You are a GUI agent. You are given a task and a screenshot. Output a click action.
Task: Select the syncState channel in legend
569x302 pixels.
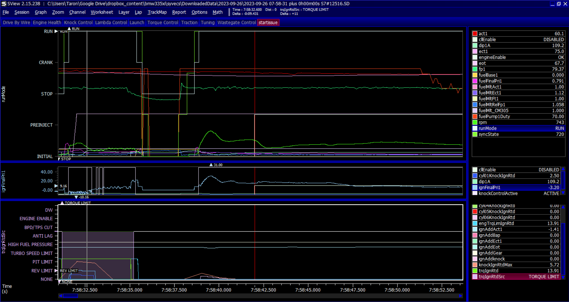(488, 134)
